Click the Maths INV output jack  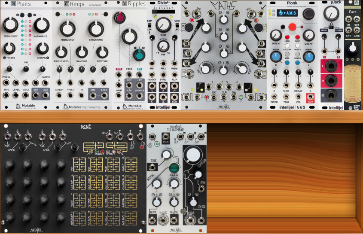(234, 97)
